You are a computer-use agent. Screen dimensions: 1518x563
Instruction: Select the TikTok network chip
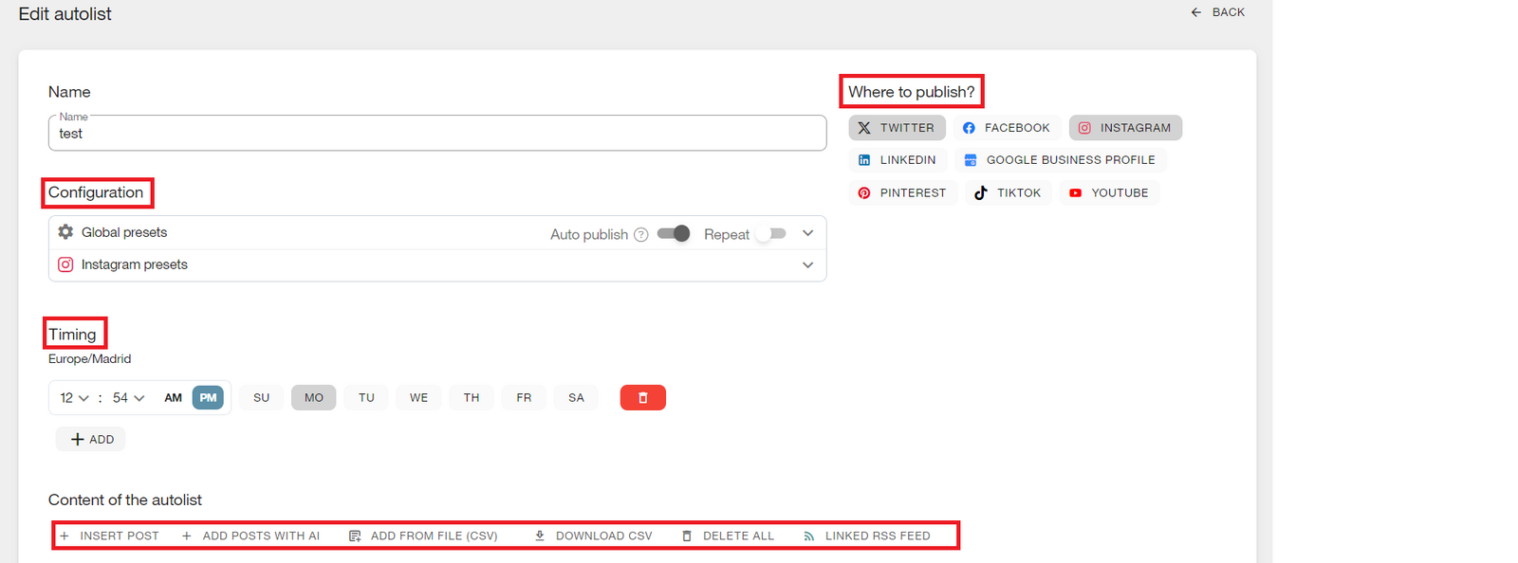pyautogui.click(x=1008, y=193)
